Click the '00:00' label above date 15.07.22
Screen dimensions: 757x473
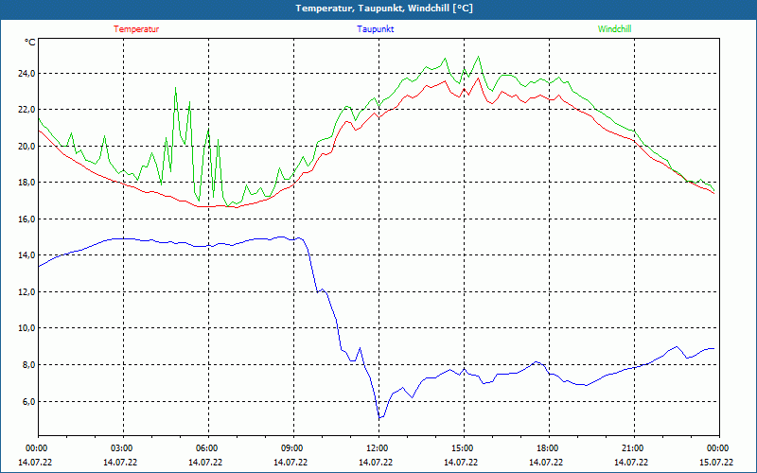(x=719, y=448)
